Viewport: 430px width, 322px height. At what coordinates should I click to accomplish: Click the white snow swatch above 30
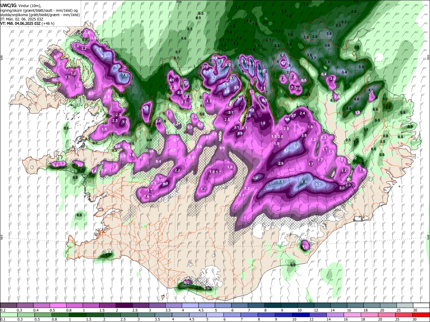[421, 305]
